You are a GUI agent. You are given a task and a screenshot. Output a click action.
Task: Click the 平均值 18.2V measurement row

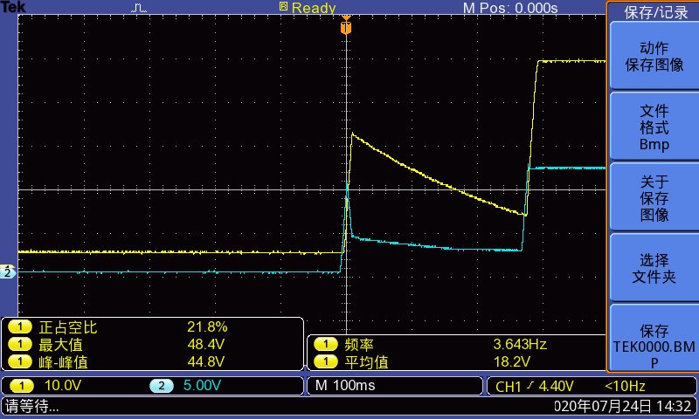pos(457,361)
